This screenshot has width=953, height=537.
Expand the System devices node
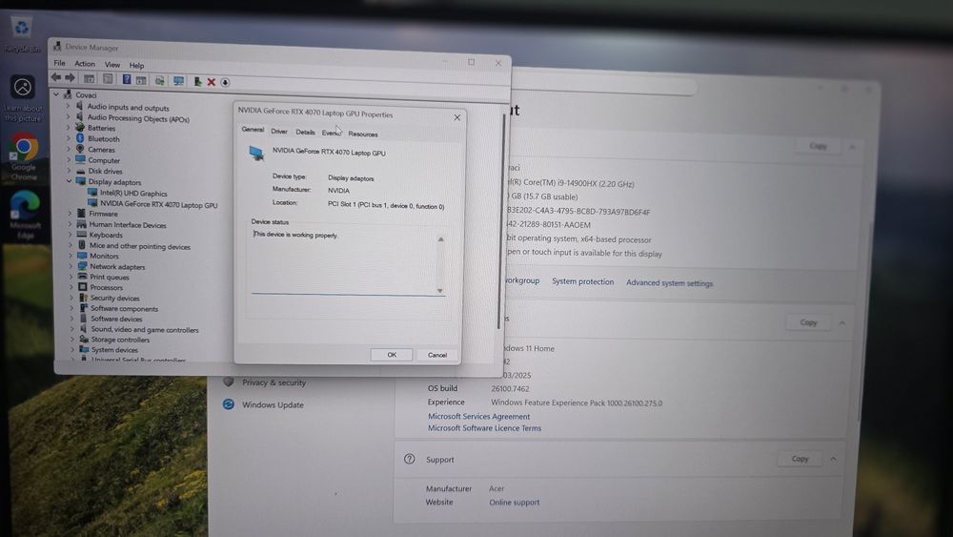click(x=73, y=349)
